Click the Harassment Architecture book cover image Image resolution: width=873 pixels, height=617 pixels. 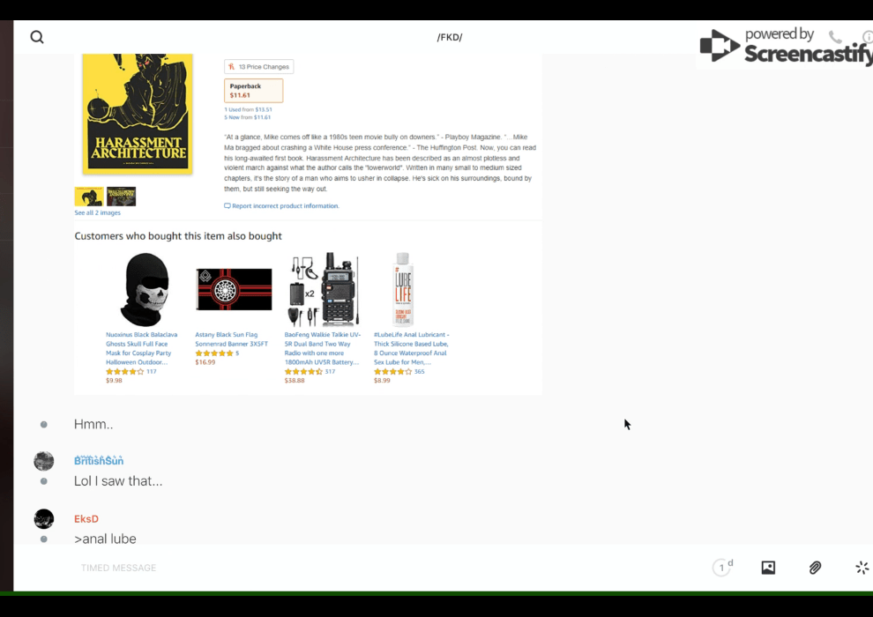[138, 114]
